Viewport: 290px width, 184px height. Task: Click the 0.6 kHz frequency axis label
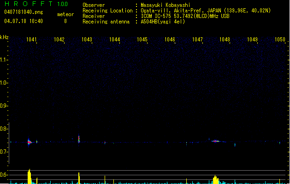pos(4,175)
